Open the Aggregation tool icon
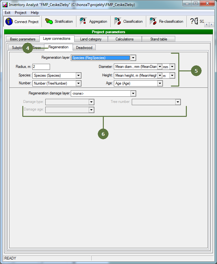Screen dimensions: 217x264 (83, 21)
